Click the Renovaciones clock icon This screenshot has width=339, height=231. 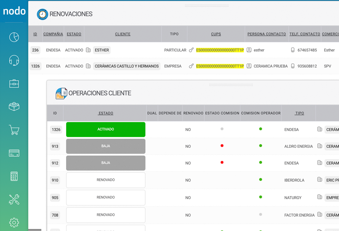pos(42,15)
